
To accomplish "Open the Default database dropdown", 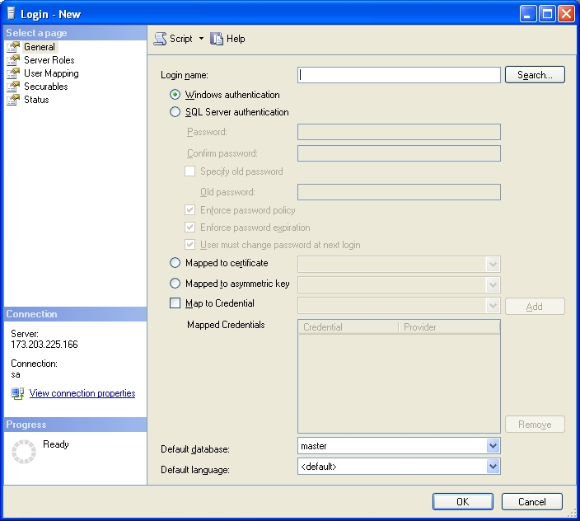I will tap(493, 446).
